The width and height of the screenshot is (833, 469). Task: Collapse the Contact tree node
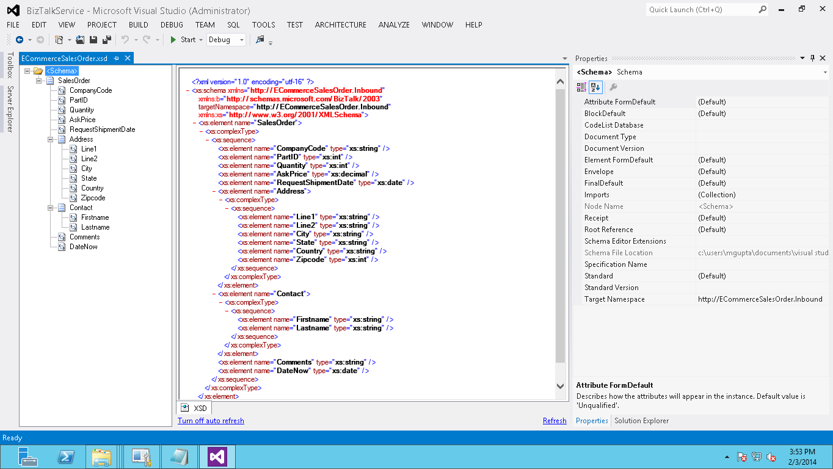point(51,208)
